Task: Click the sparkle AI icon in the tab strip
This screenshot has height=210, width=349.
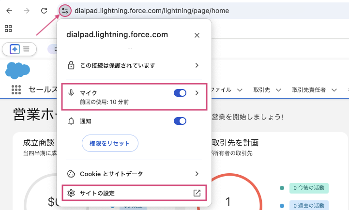Action: [x=15, y=49]
